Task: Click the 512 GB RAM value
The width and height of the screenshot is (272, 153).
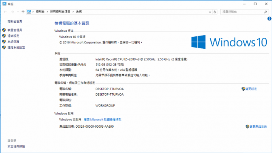Action: [x=110, y=65]
